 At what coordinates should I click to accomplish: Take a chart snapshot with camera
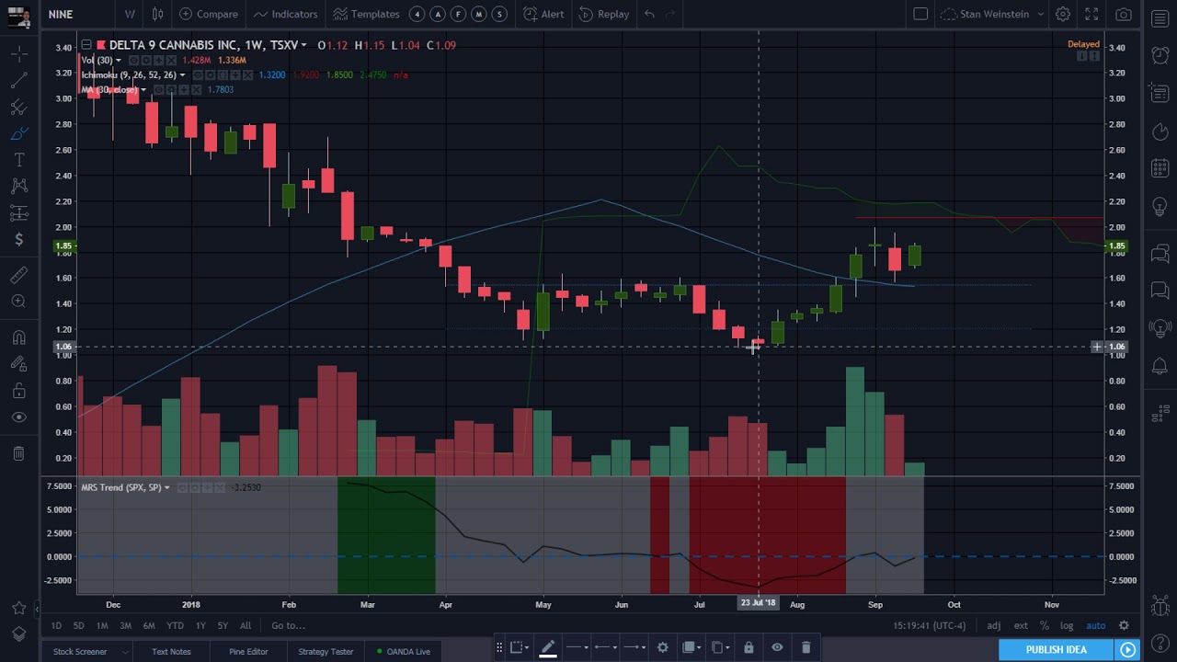pos(1123,14)
